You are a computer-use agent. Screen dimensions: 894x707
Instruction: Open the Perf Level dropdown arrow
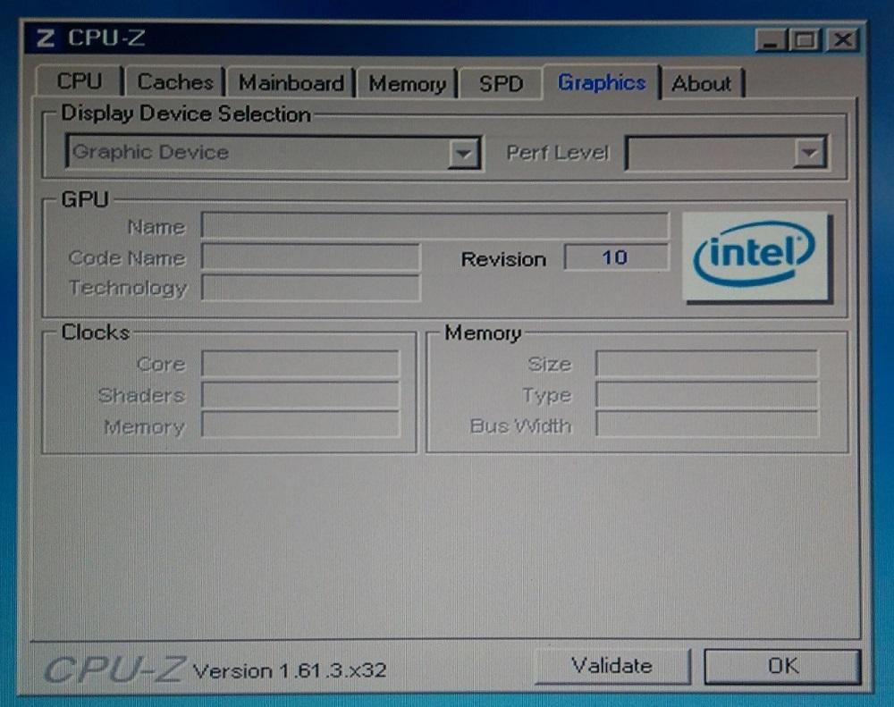coord(810,153)
